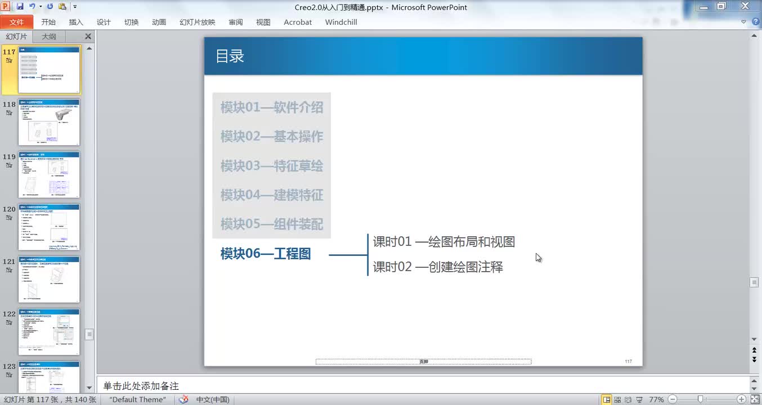Image resolution: width=762 pixels, height=405 pixels.
Task: Click the slide footer placeholder box
Action: [x=423, y=362]
